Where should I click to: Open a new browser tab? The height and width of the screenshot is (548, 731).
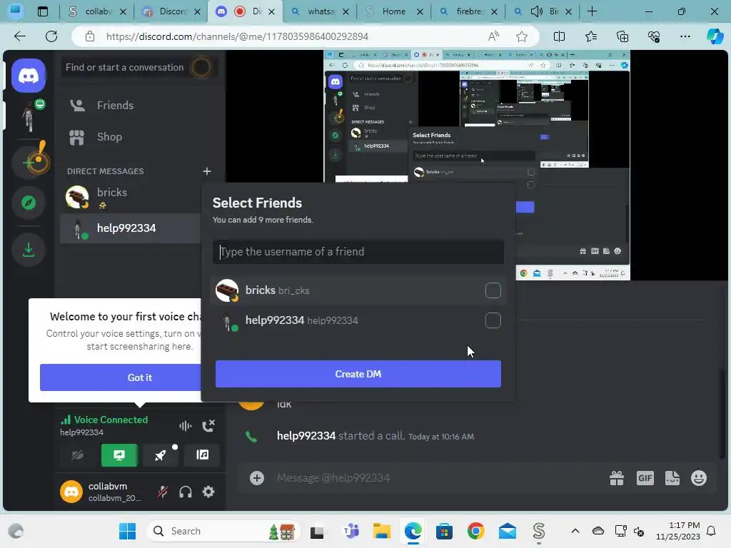click(x=592, y=11)
